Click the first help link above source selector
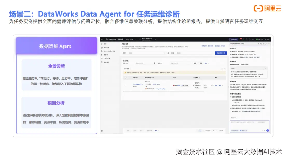The height and width of the screenshot is (160, 287). [204, 46]
